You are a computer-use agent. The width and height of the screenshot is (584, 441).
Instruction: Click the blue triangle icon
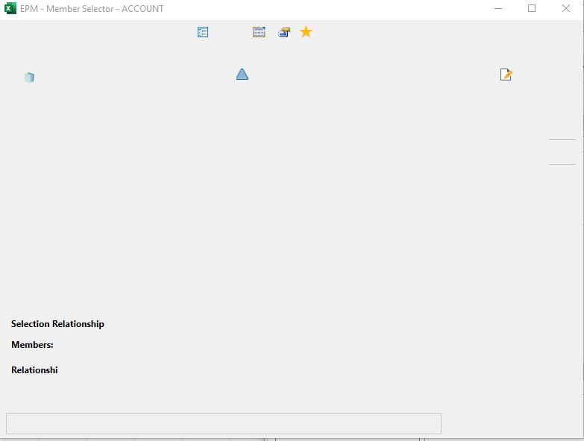point(242,74)
